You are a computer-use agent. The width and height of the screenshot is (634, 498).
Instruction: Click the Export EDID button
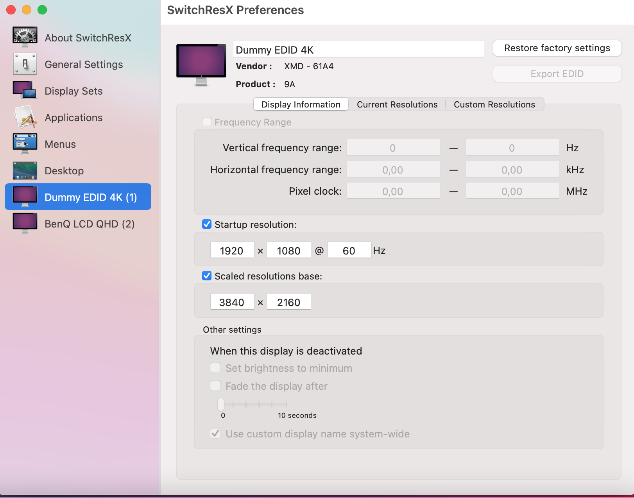557,74
